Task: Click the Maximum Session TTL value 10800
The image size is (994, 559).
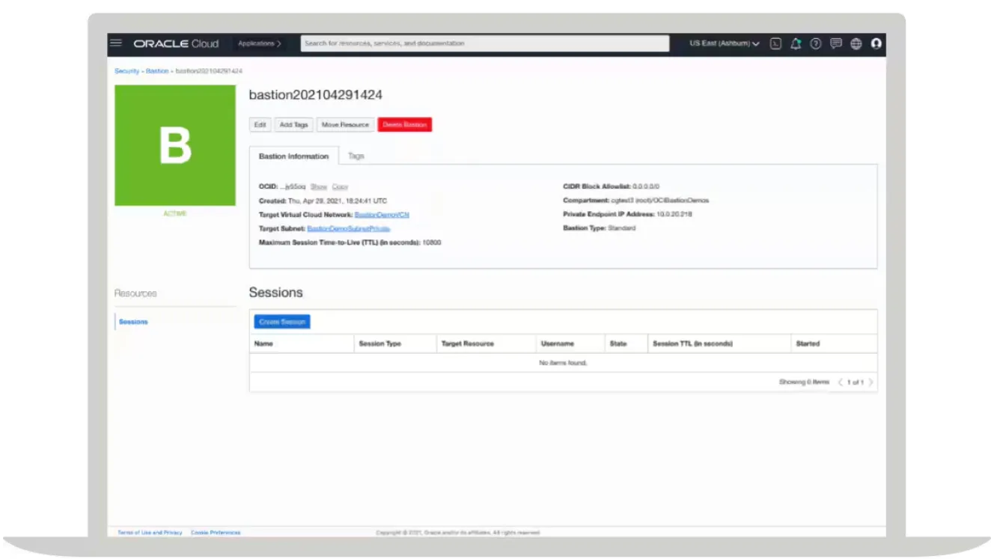Action: 432,243
